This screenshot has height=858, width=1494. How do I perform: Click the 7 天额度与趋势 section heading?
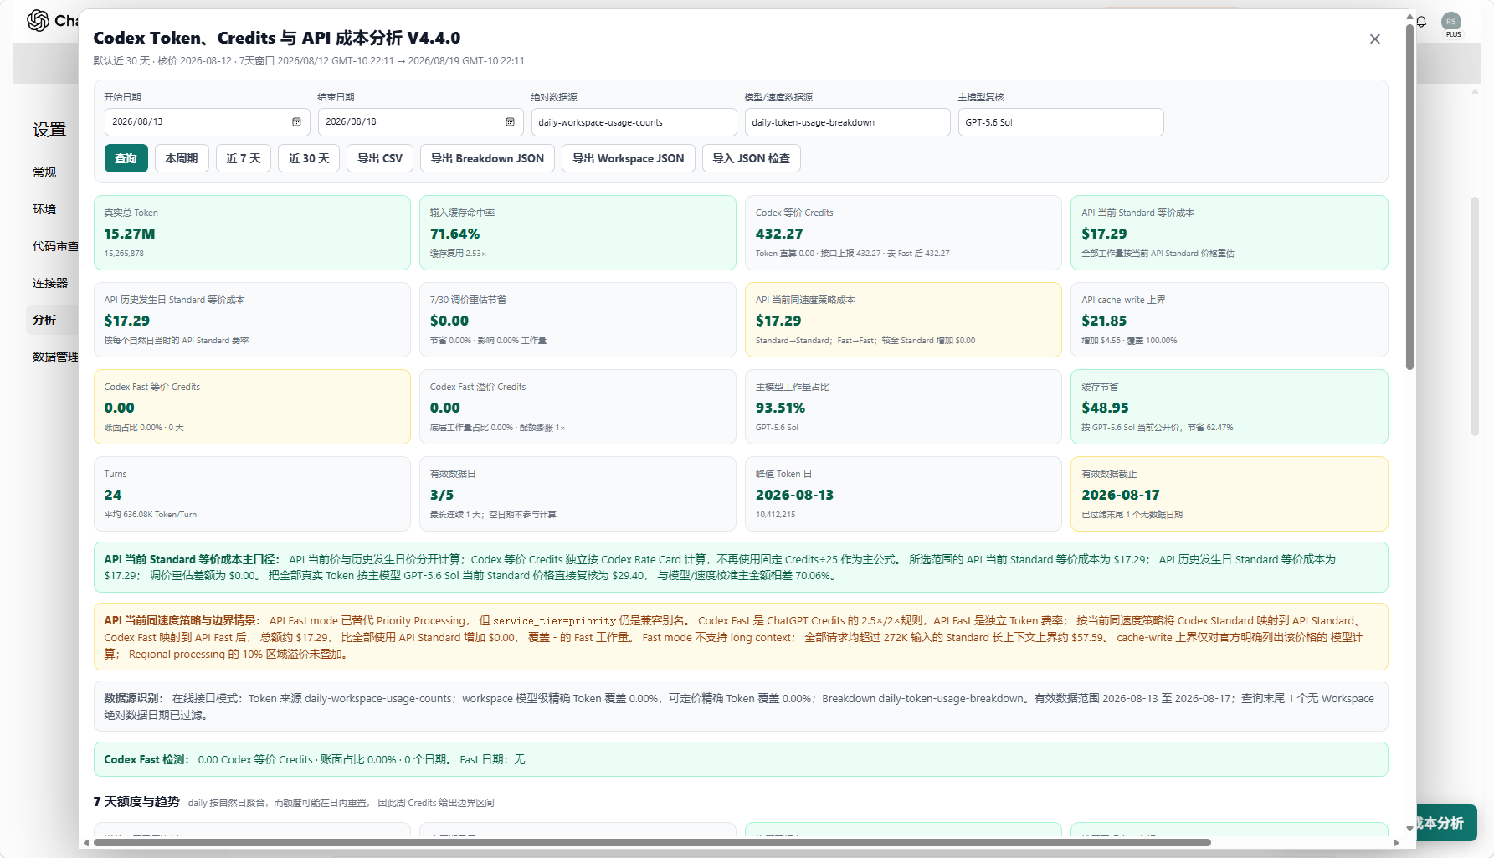pyautogui.click(x=136, y=802)
